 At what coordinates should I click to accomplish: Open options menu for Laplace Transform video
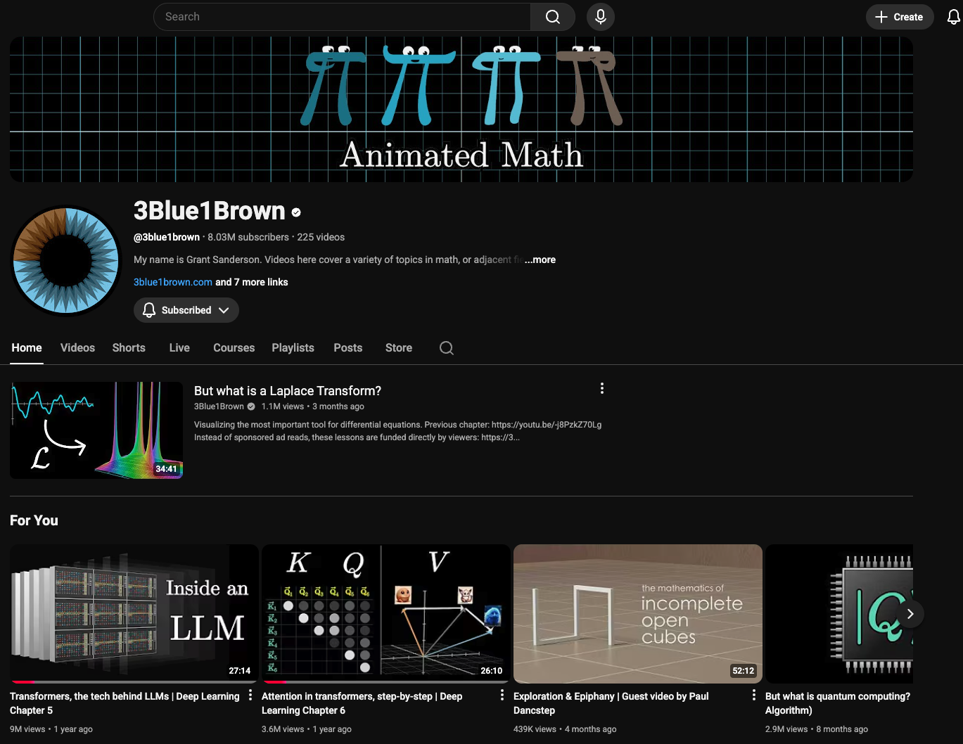pyautogui.click(x=601, y=388)
